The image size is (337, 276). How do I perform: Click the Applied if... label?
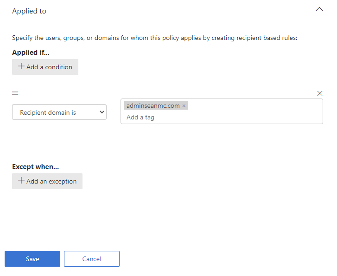[x=31, y=52]
